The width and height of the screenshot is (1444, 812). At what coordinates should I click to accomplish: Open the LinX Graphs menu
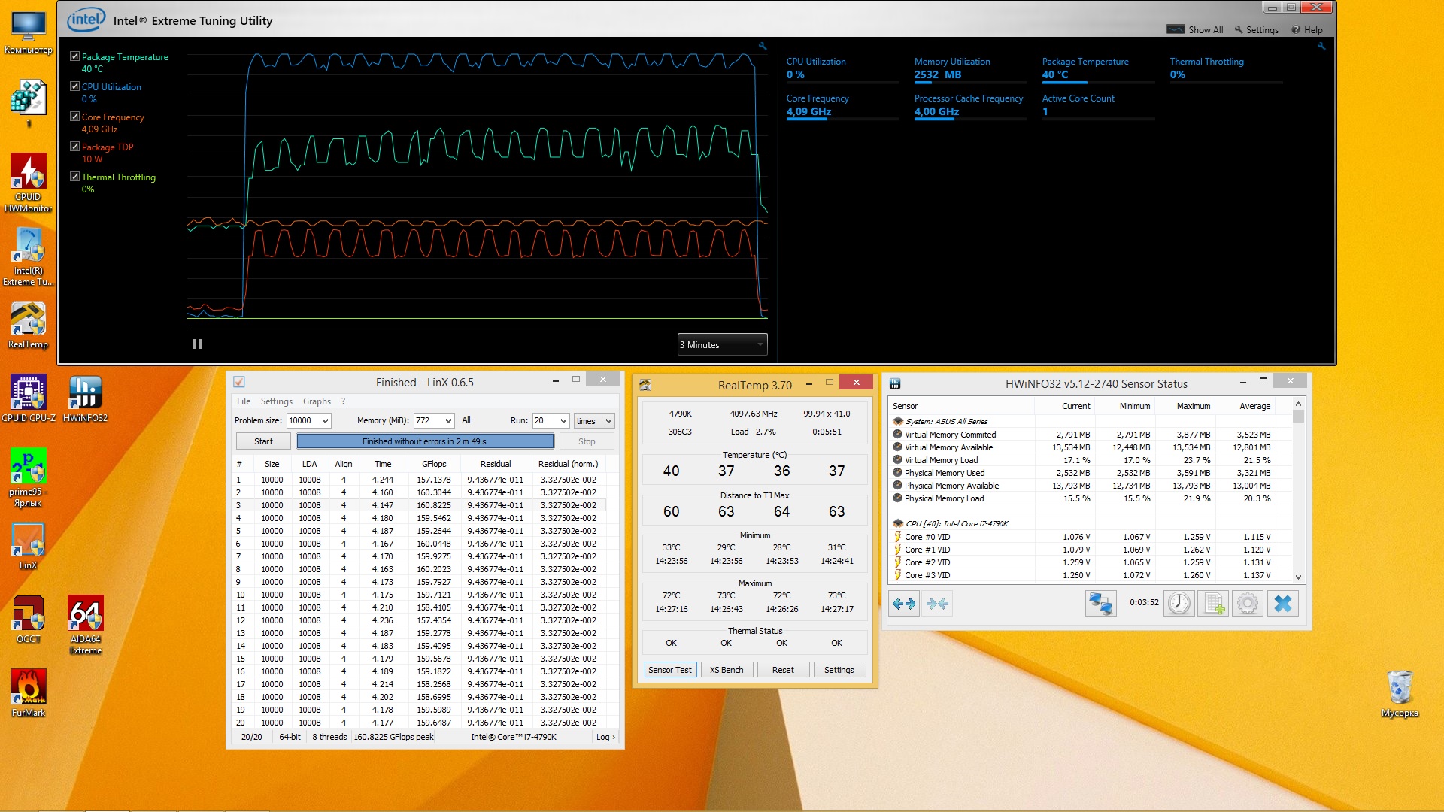(x=317, y=401)
